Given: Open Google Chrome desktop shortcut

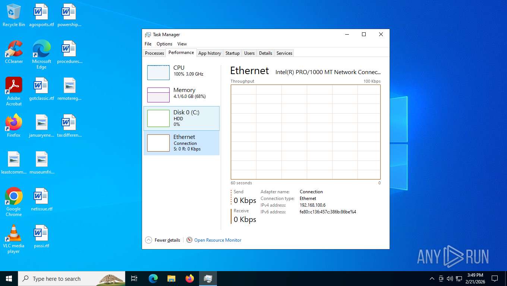Looking at the screenshot, I should coord(14,202).
